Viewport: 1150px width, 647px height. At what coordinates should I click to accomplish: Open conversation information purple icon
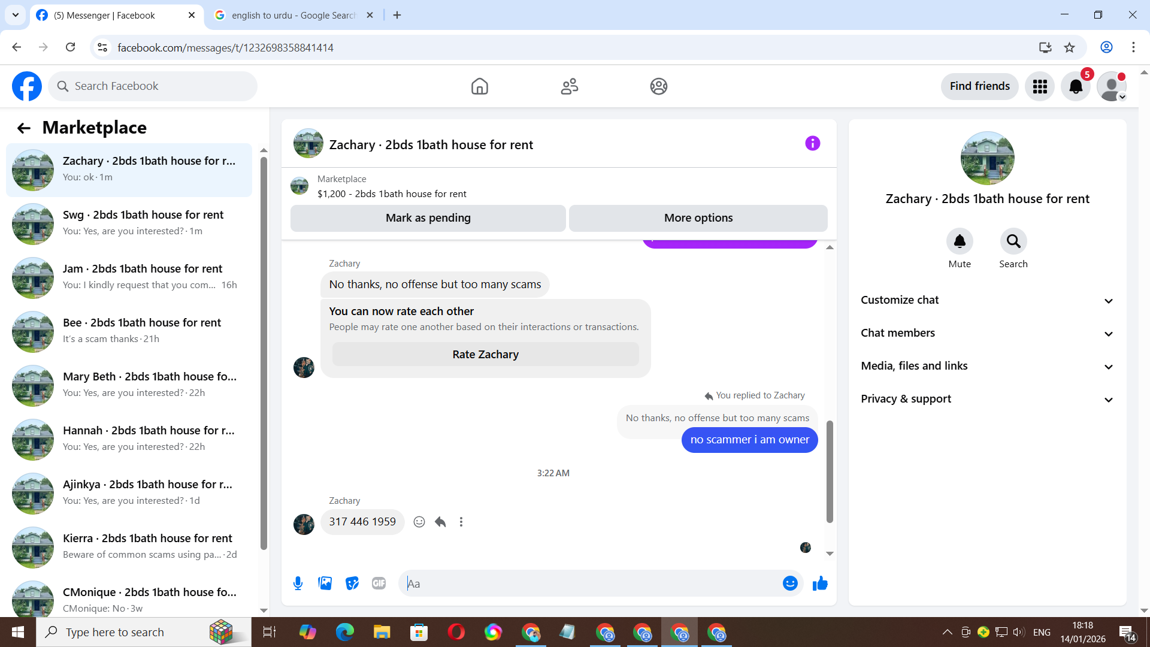812,143
